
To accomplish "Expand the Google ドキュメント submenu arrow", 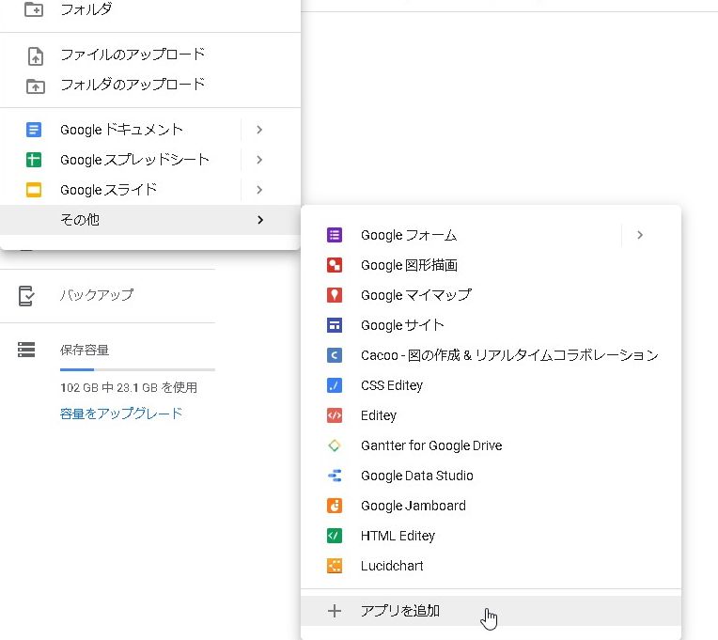I will (259, 130).
